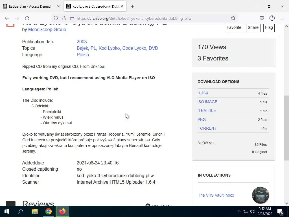
Task: Open The VHS Vault Inbox collection link
Action: coord(216,195)
